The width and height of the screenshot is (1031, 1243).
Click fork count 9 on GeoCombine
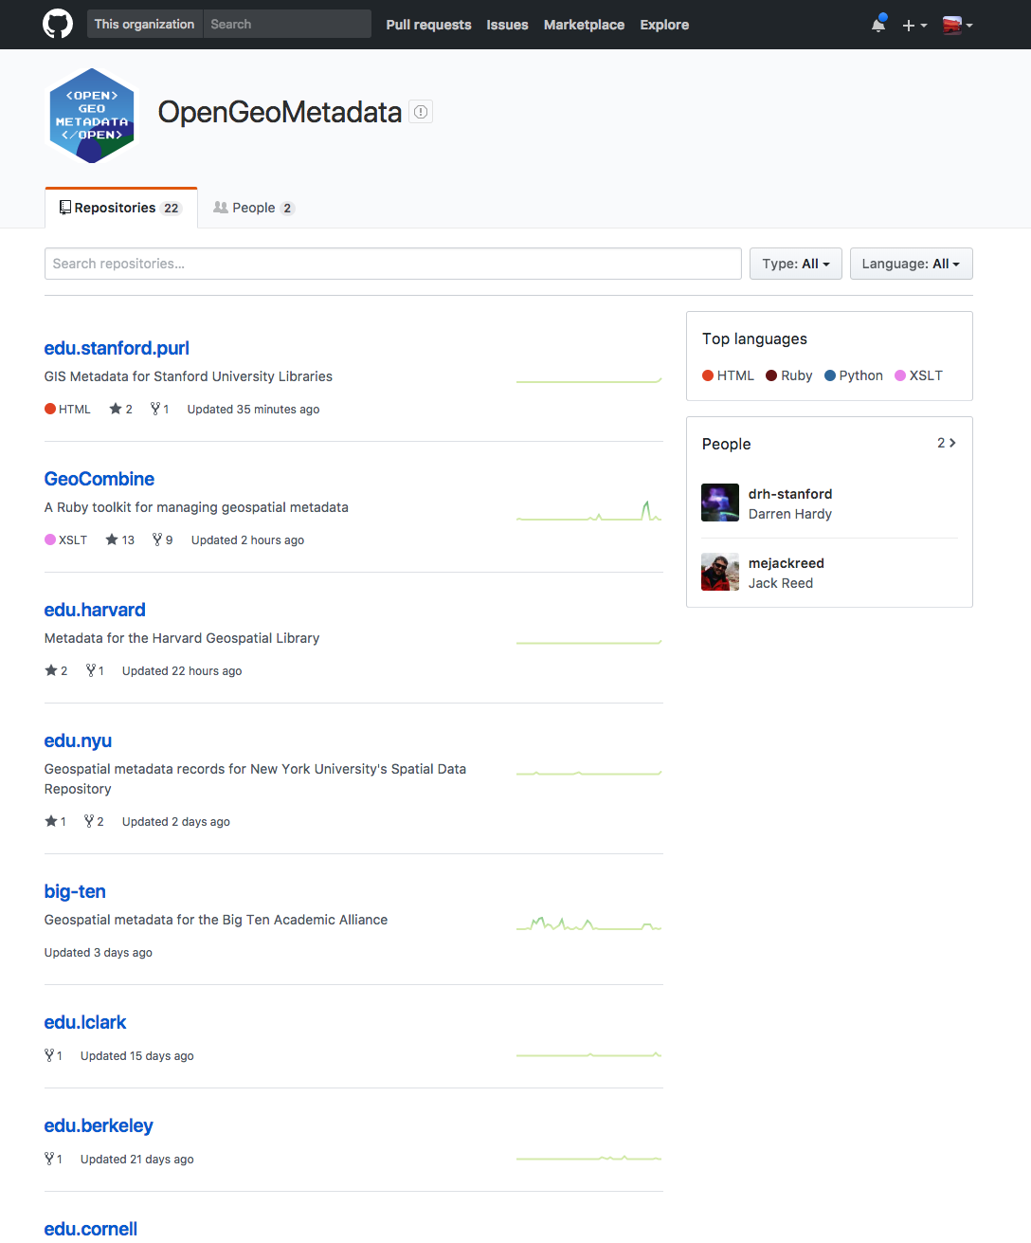coord(162,539)
